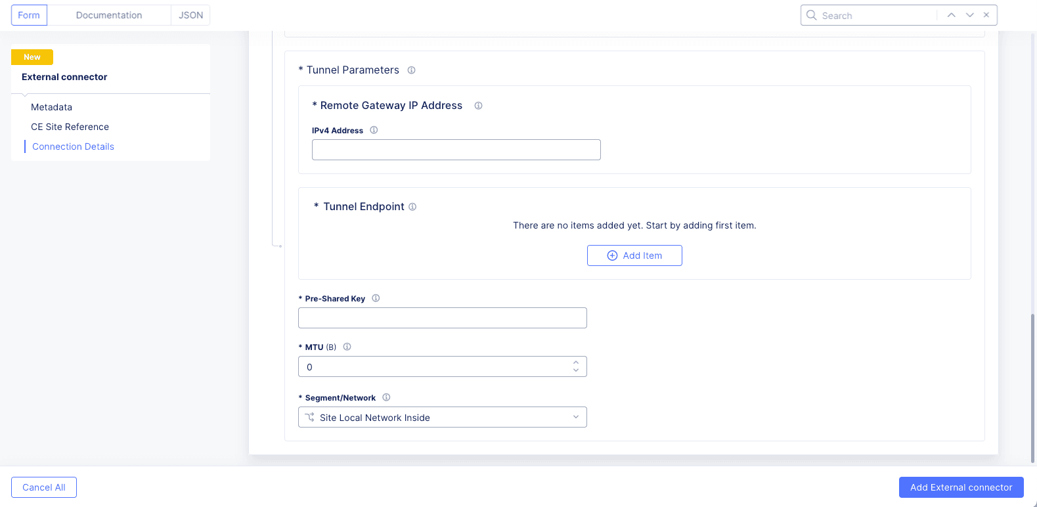Click info icon beside Remote Gateway IP Address
This screenshot has height=507, width=1037.
(478, 106)
